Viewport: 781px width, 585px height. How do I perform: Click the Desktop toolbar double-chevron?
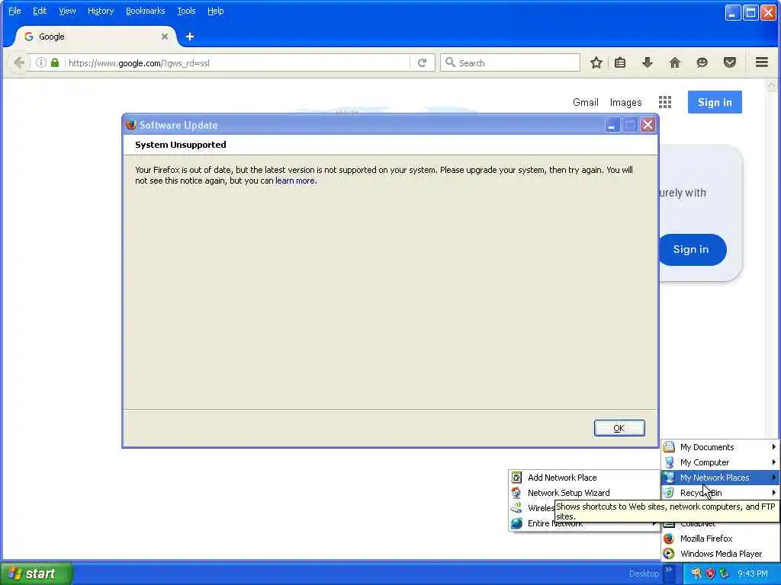668,570
